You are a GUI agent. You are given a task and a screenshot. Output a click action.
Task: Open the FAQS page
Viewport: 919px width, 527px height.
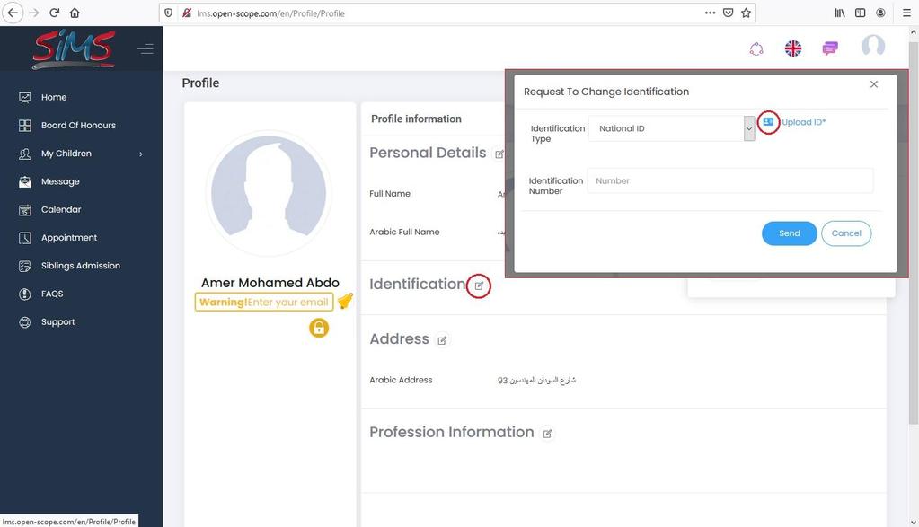[51, 294]
